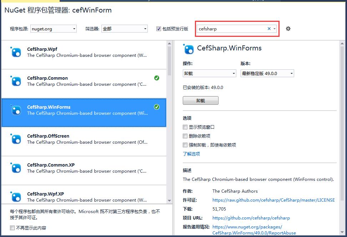Clear the cefsharp search text with X
The height and width of the screenshot is (237, 347).
pos(269,29)
